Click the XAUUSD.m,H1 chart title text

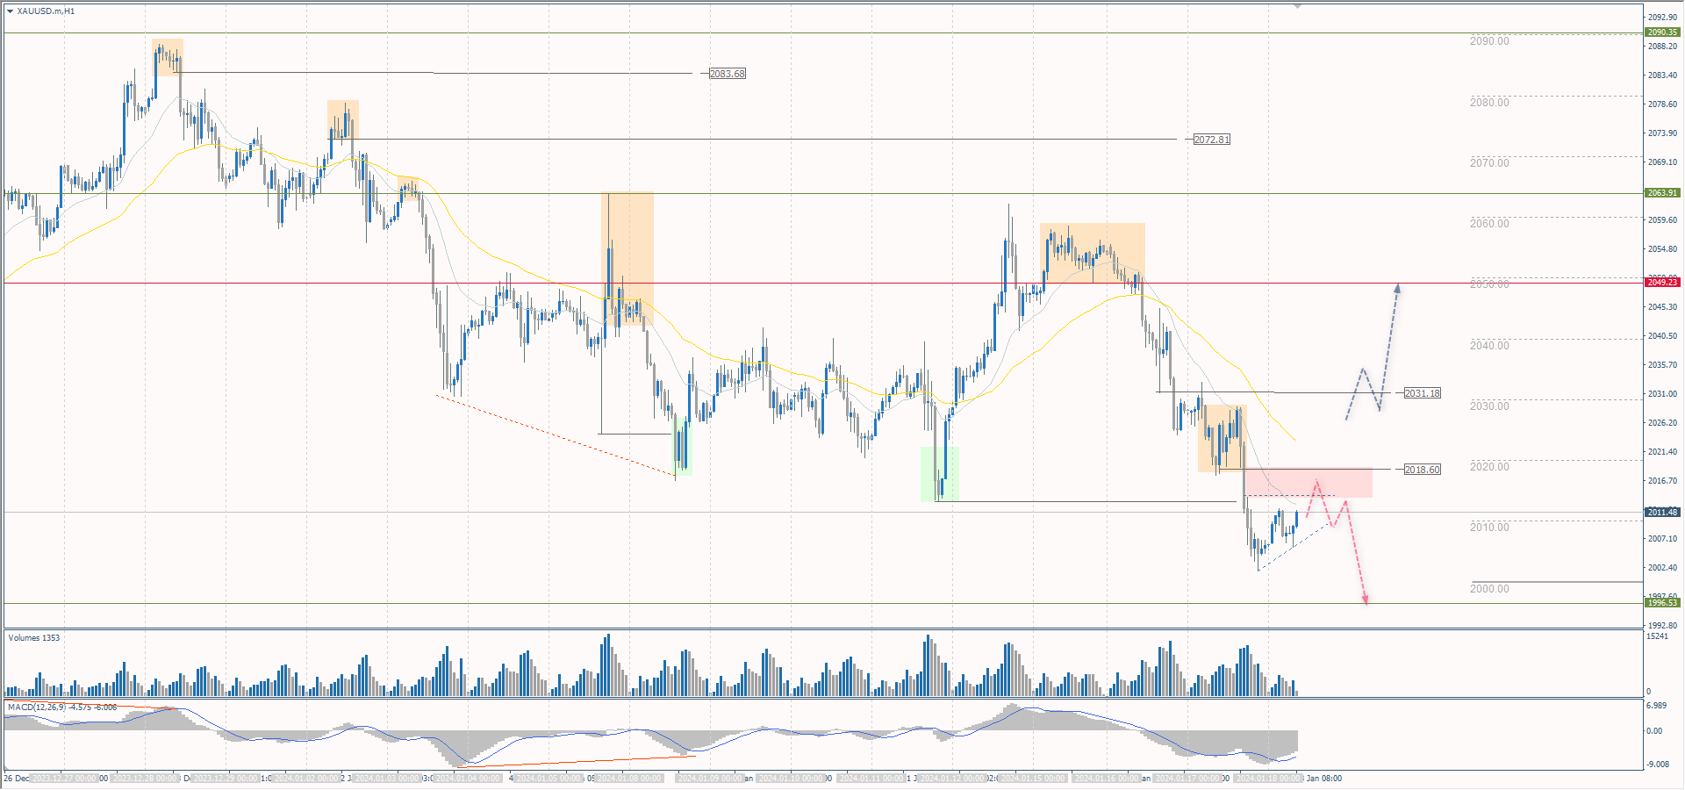coord(46,11)
